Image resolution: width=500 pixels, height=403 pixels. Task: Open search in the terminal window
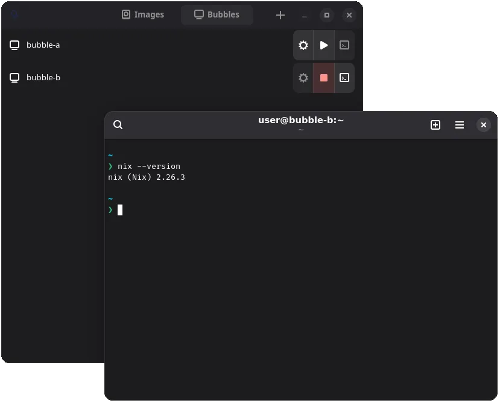[x=118, y=124]
